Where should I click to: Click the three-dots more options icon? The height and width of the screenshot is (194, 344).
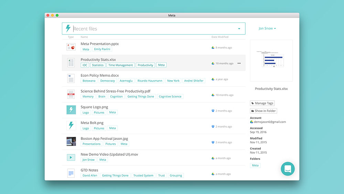coord(239,63)
